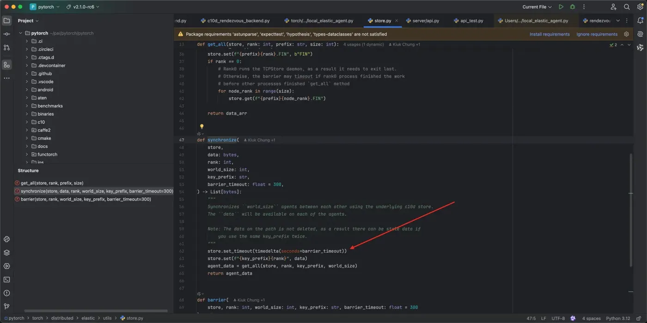This screenshot has width=647, height=323.
Task: Click Install requirements link
Action: click(549, 34)
